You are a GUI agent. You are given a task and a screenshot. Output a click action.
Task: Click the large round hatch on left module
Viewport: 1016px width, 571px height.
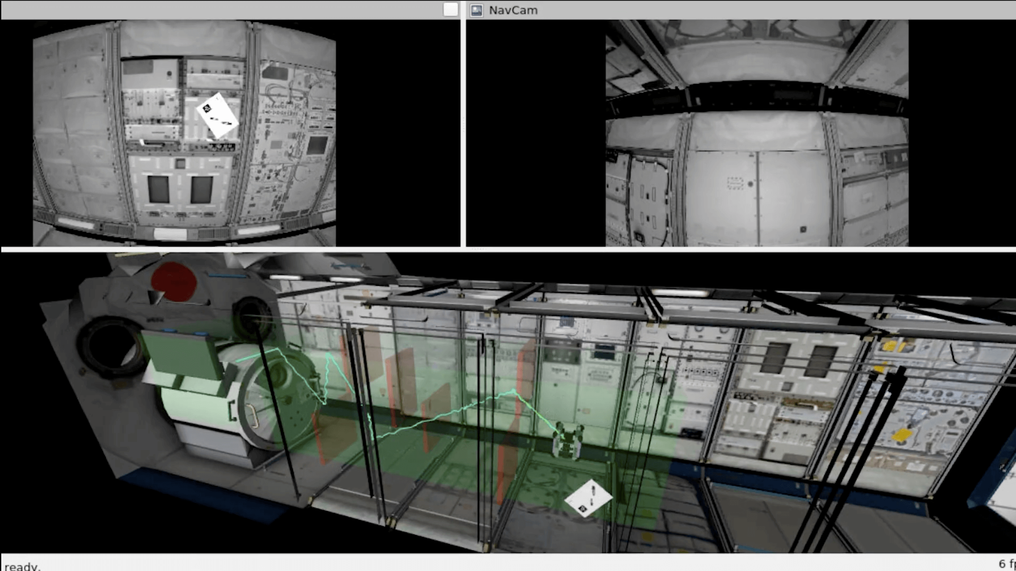pyautogui.click(x=110, y=348)
